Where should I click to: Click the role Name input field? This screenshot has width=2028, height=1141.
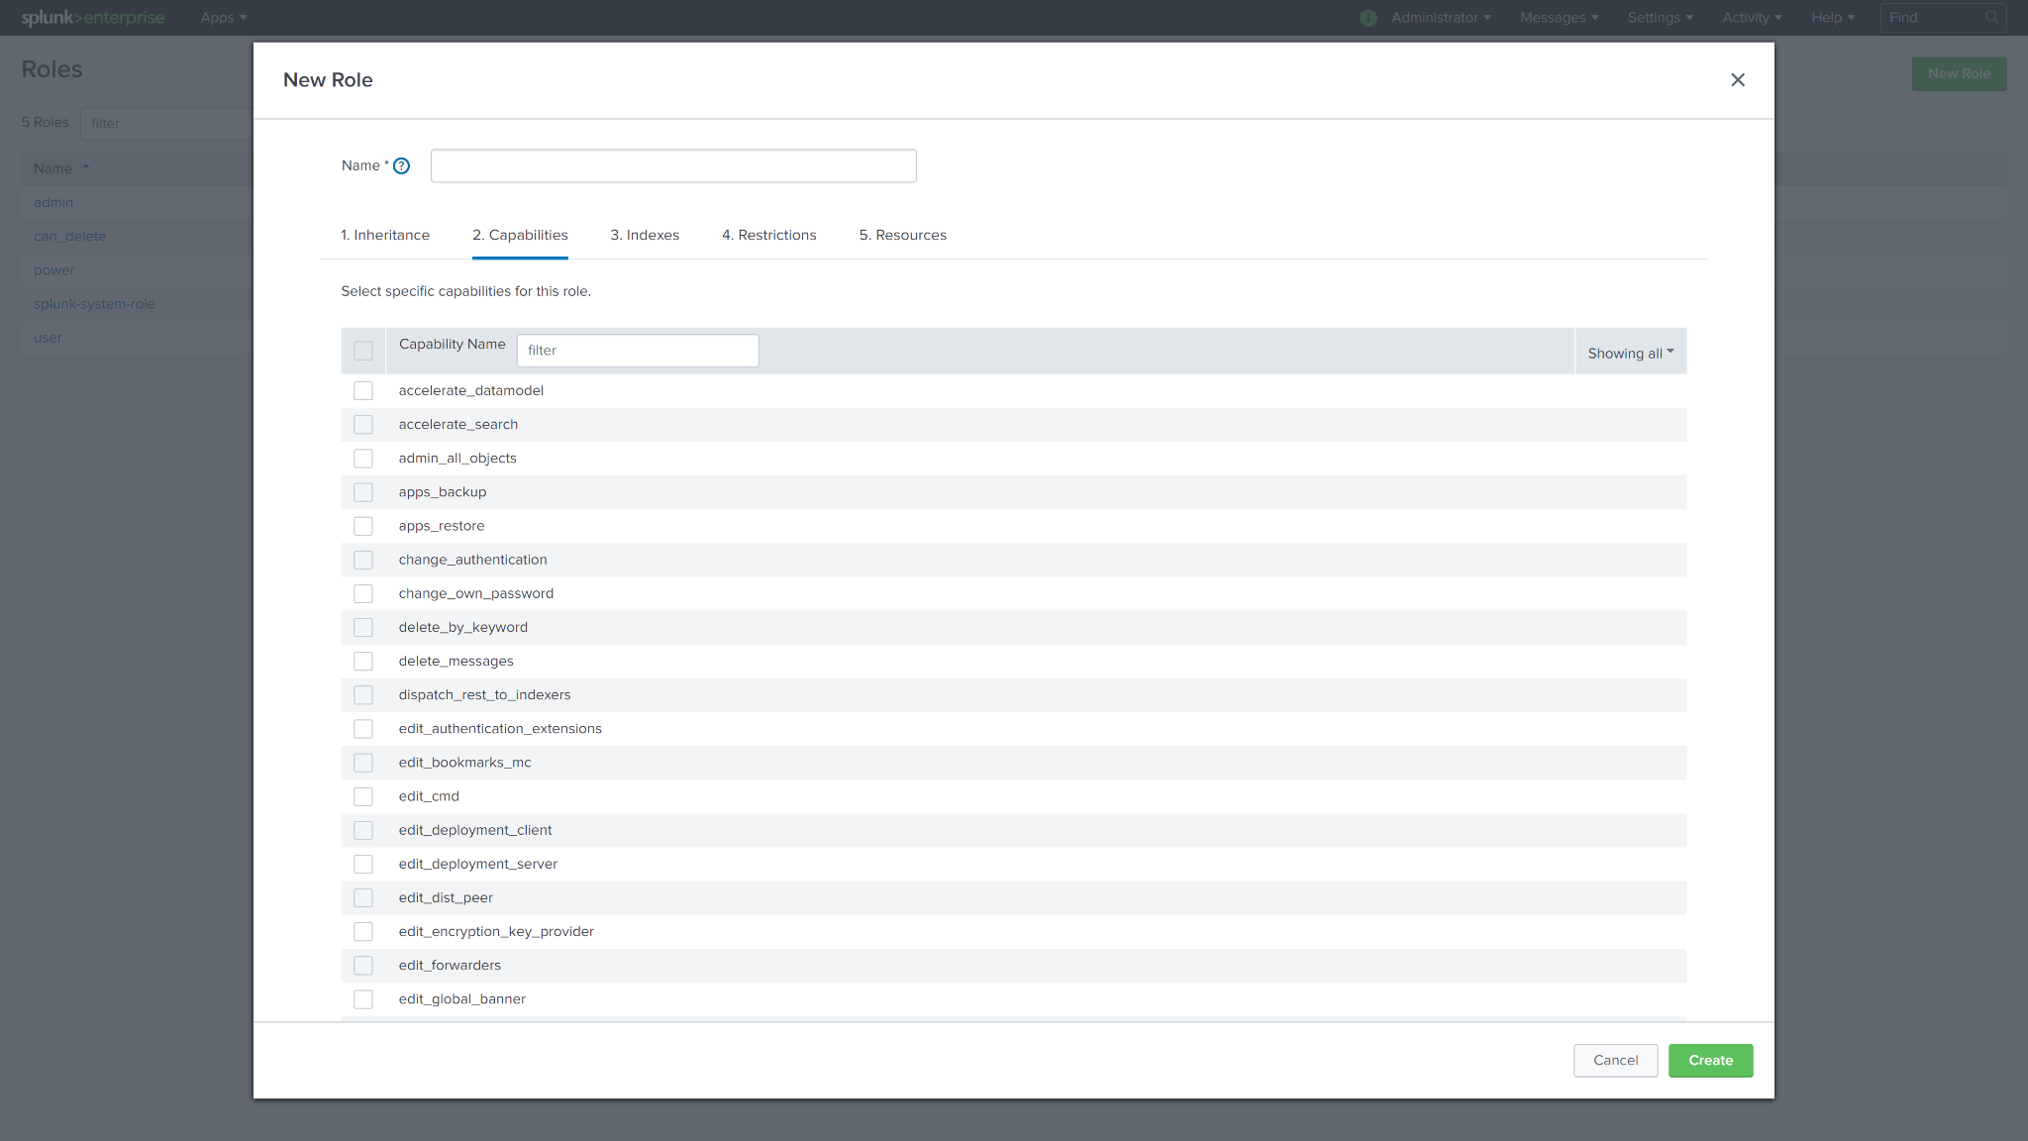pos(673,166)
